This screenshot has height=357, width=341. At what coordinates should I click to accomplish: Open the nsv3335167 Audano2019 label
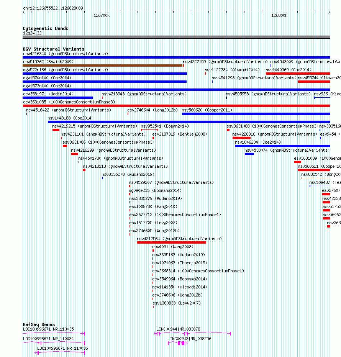tap(179, 255)
